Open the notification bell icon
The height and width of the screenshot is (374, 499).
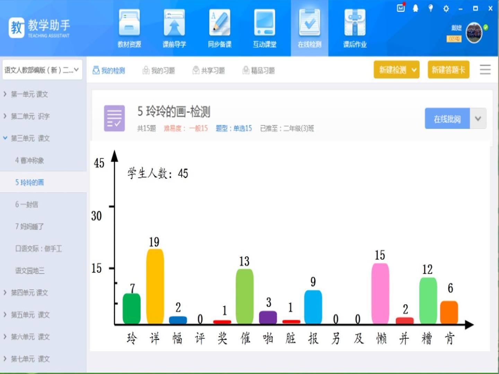pos(415,8)
